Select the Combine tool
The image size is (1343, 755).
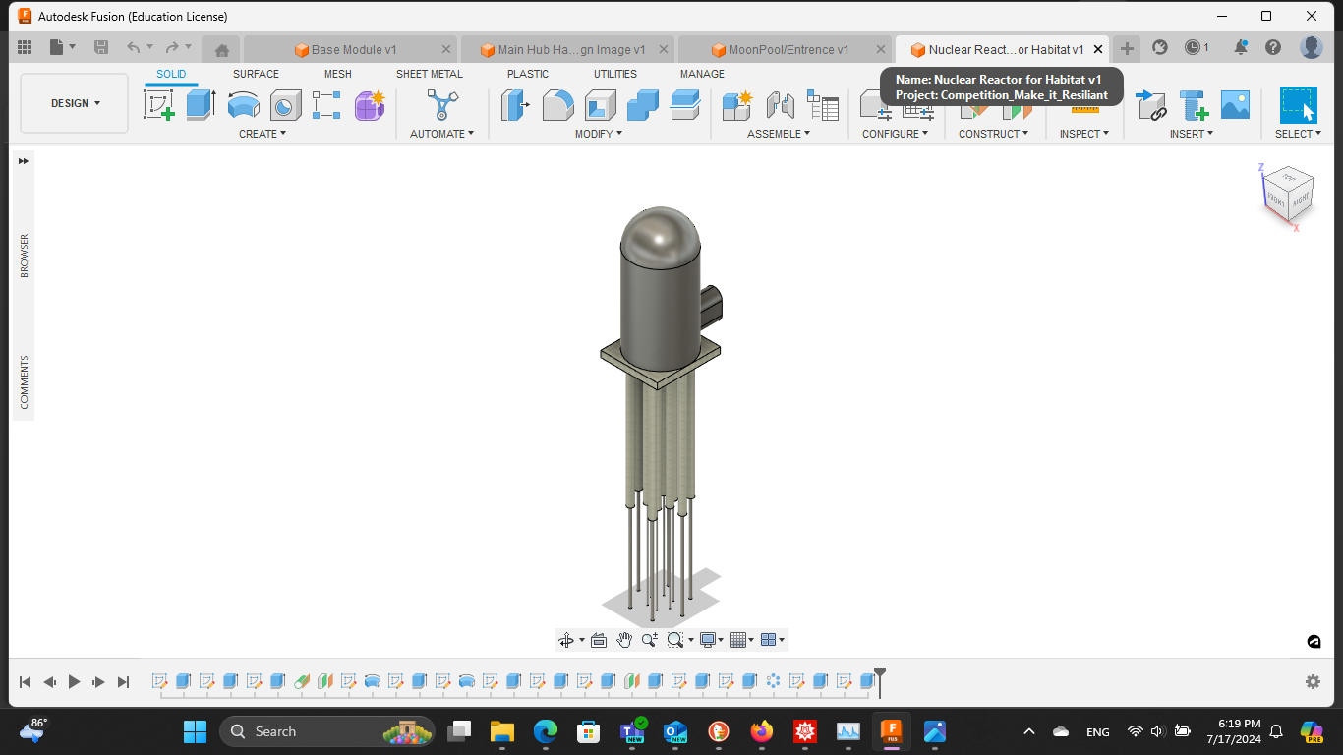642,104
